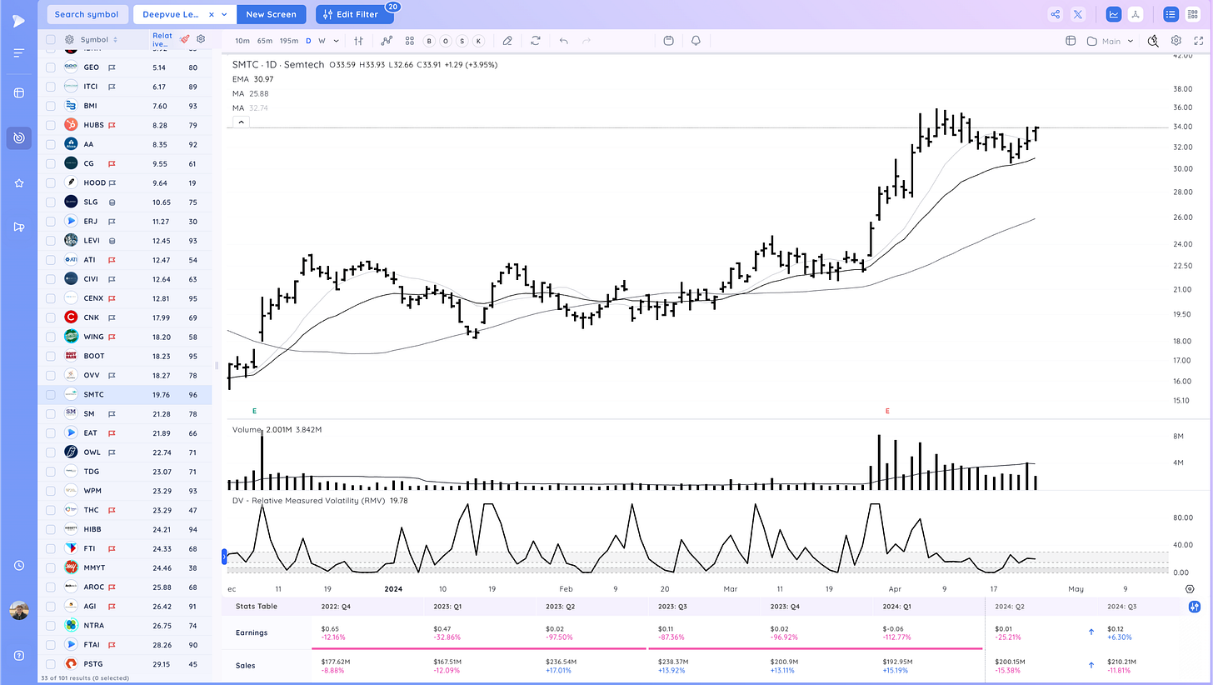Open the stats table settings button

point(1195,607)
